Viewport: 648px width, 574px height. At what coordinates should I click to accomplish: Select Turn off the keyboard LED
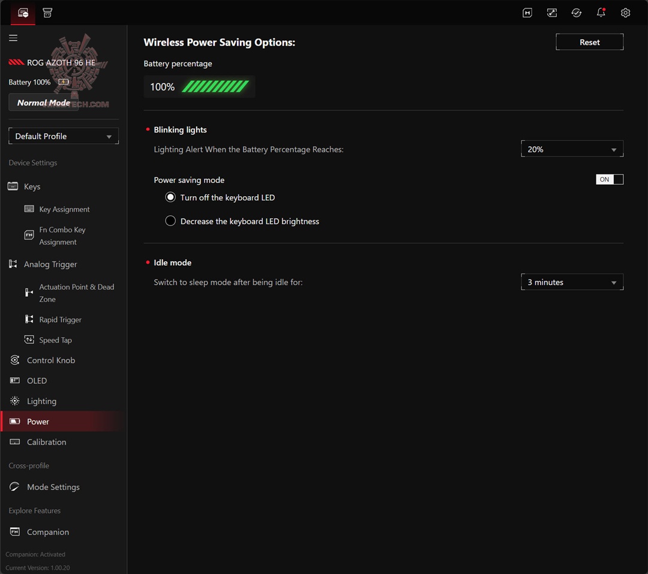coord(170,197)
